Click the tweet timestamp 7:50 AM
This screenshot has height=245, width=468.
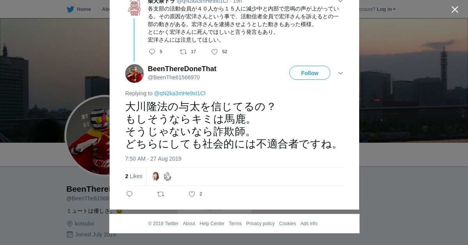point(153,159)
